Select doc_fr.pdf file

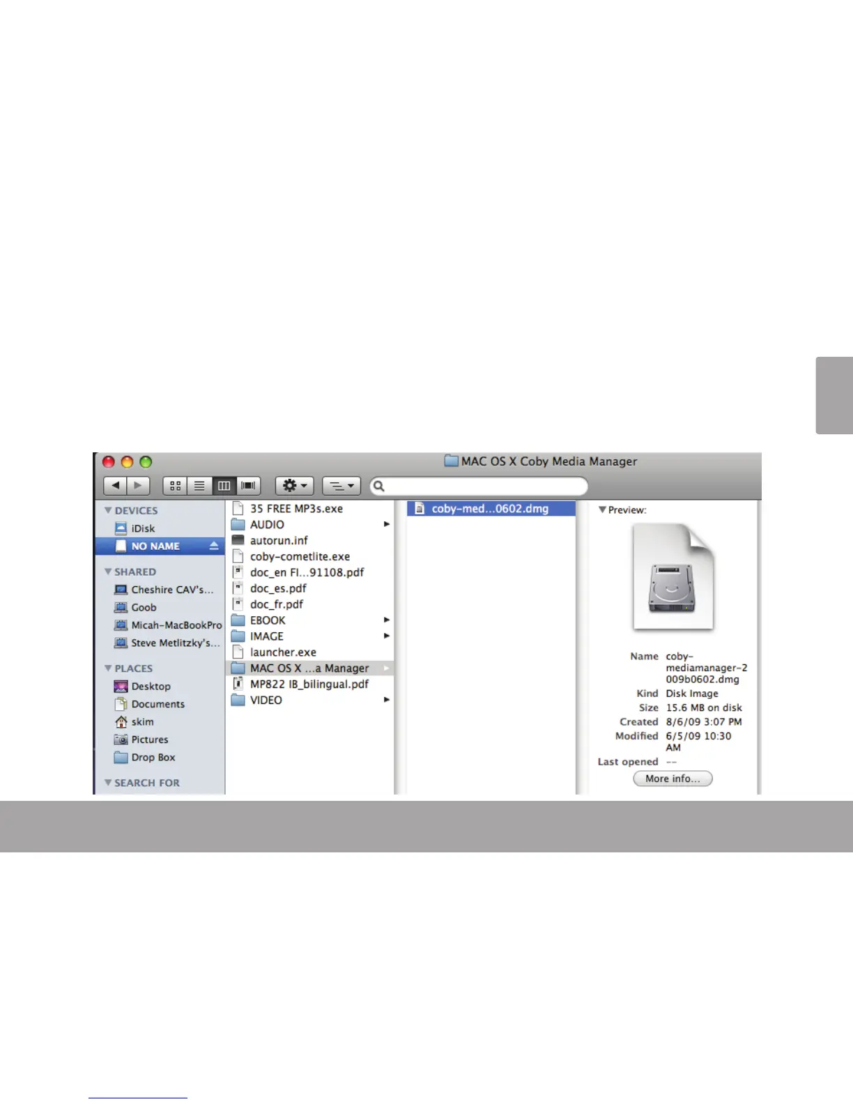point(311,604)
